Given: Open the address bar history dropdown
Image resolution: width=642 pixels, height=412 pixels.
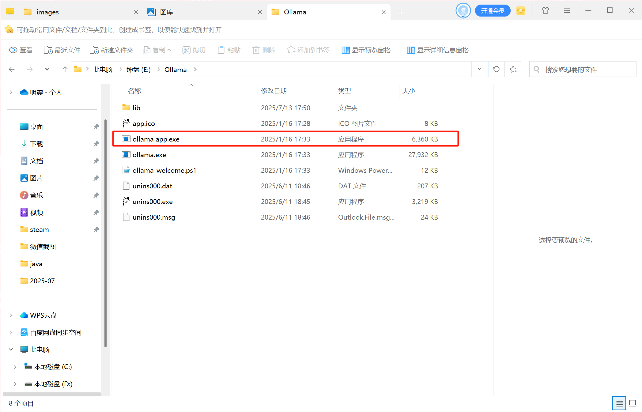Looking at the screenshot, I should click(479, 69).
